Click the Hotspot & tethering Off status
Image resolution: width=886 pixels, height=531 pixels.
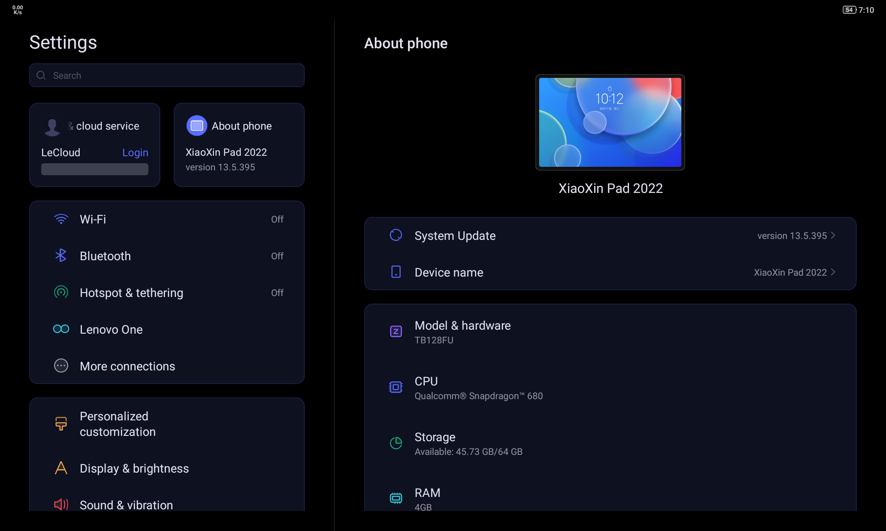coord(277,293)
